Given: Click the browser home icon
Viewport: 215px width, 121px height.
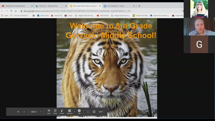Looking at the screenshot, I should pos(16,11).
